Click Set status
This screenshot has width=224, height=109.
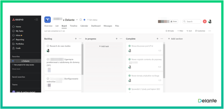point(92,20)
